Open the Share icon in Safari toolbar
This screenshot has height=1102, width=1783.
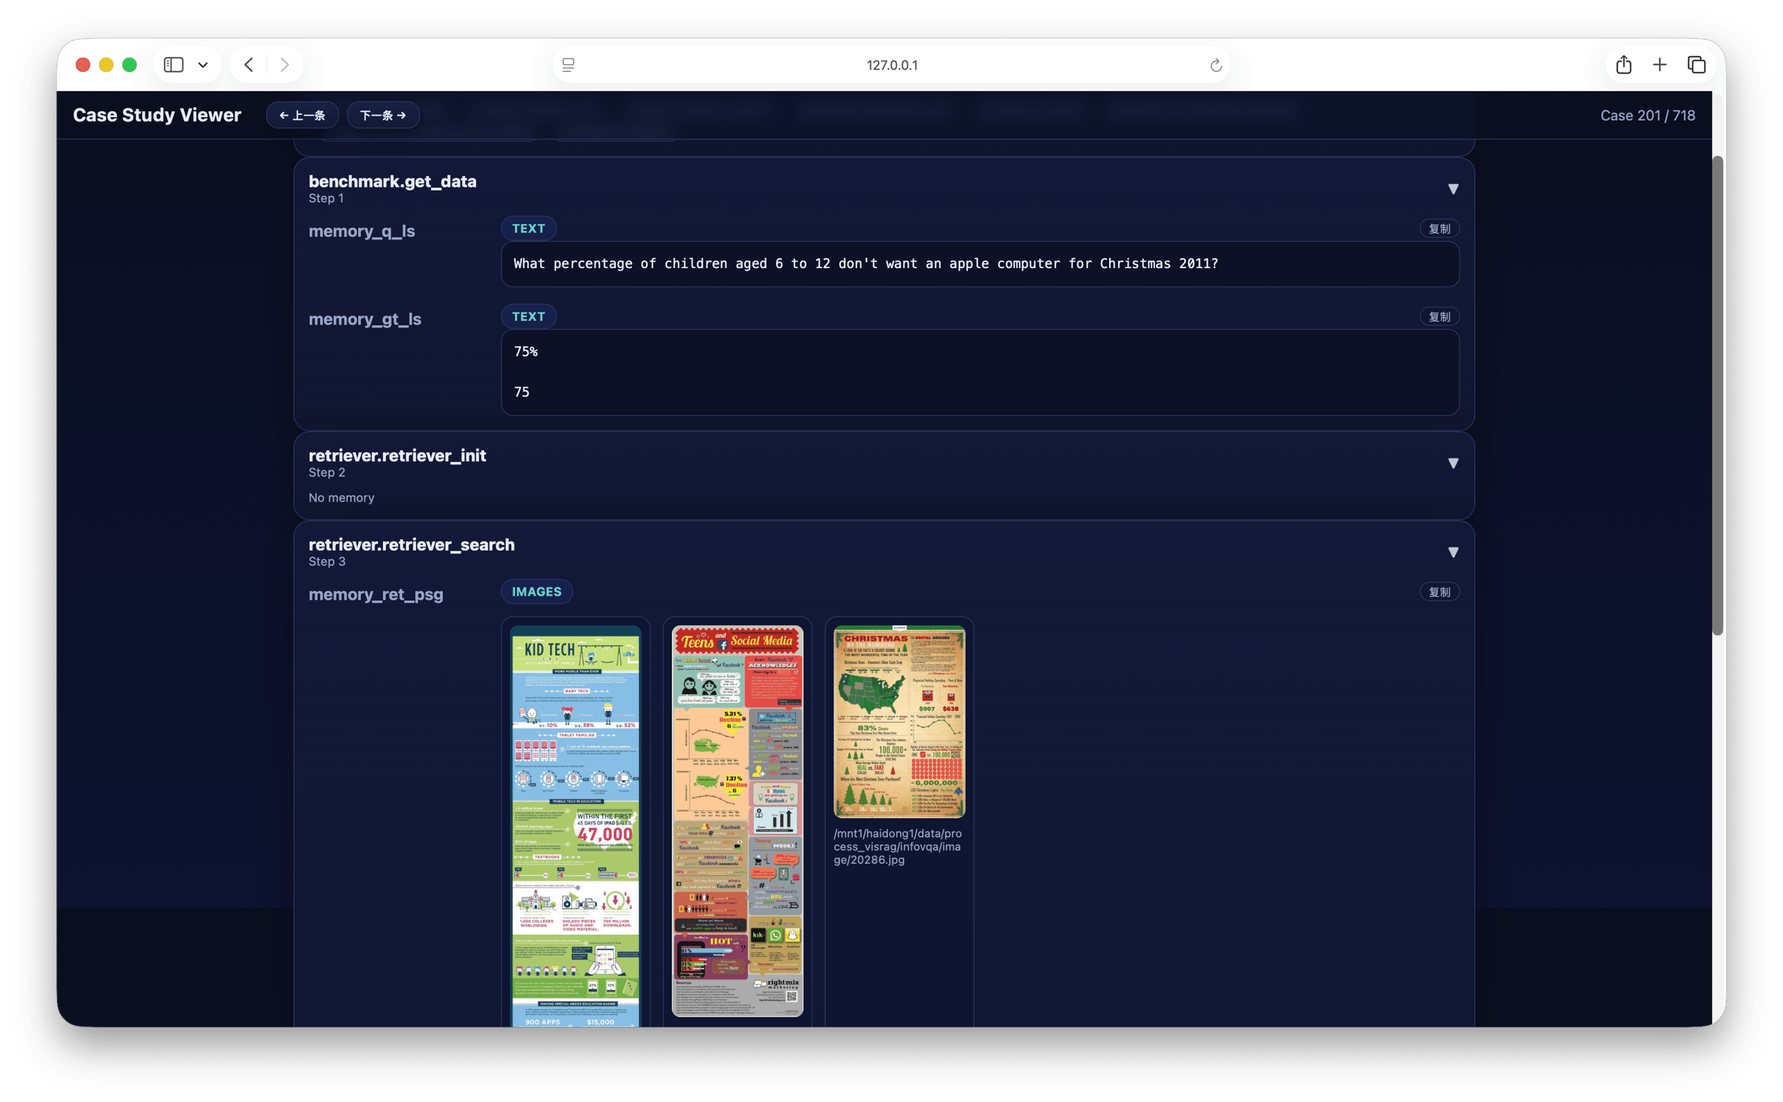point(1623,64)
